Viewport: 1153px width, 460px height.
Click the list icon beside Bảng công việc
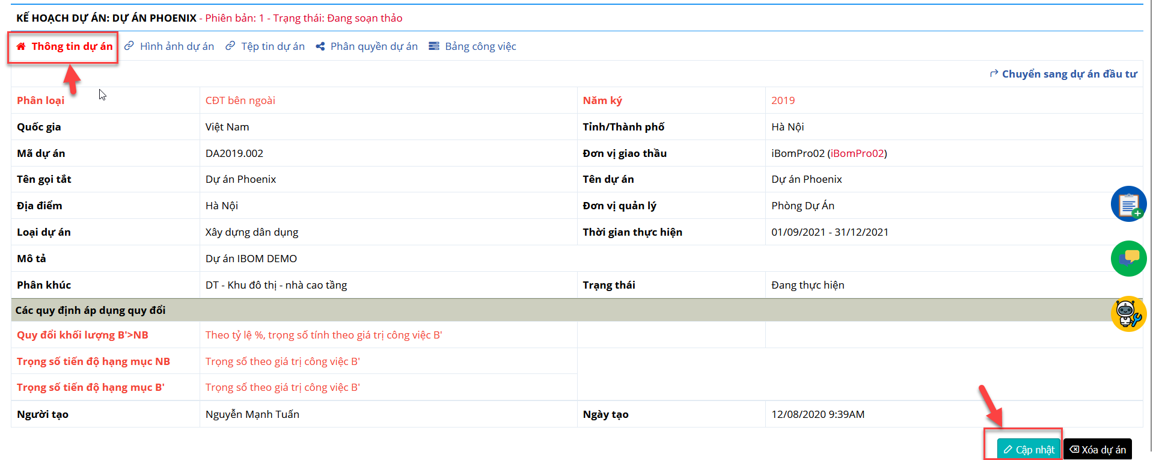(434, 46)
